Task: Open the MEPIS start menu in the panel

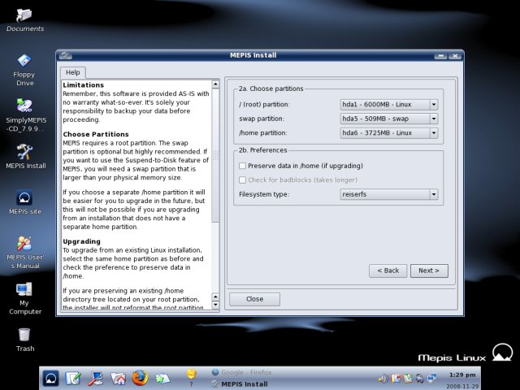Action: (50, 378)
